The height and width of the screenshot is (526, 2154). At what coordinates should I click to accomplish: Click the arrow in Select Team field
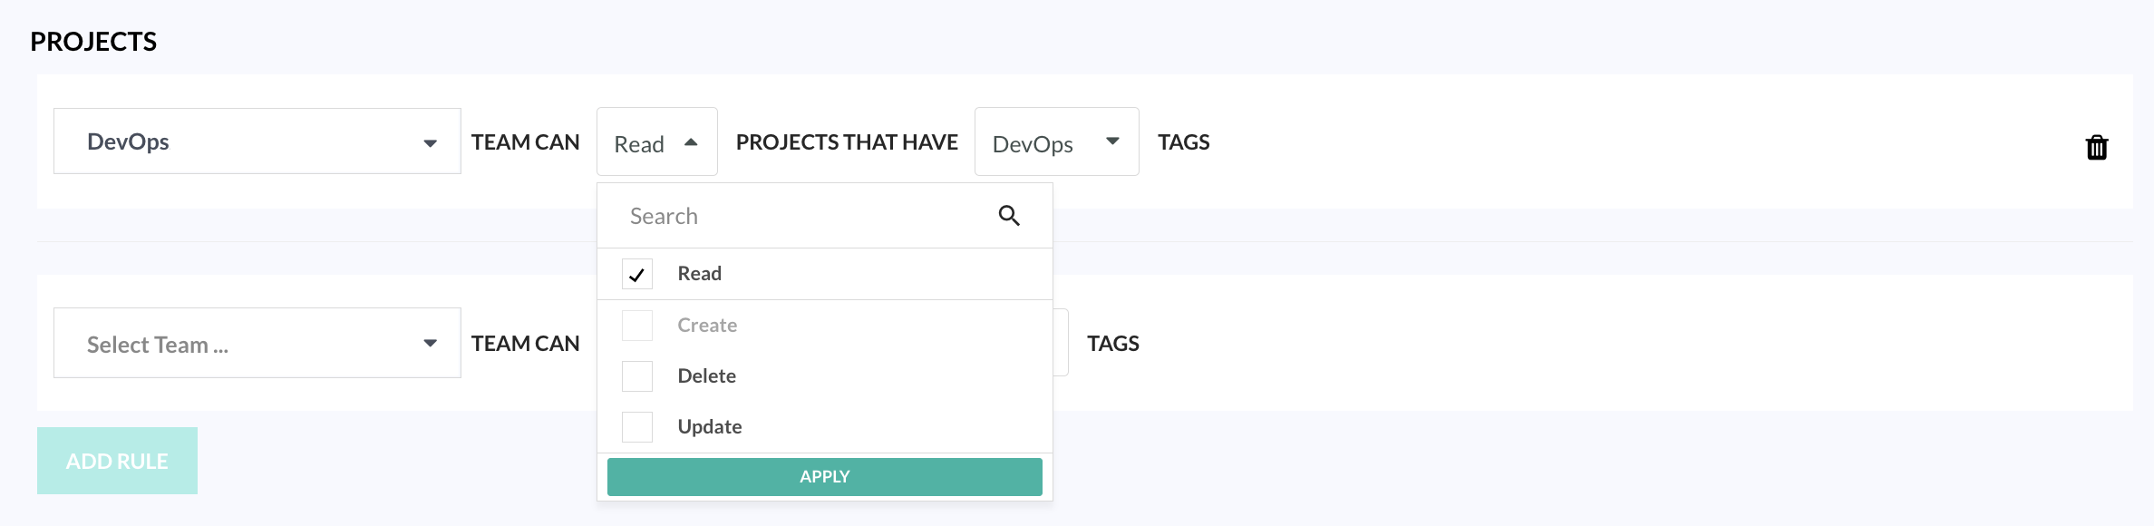click(x=430, y=343)
